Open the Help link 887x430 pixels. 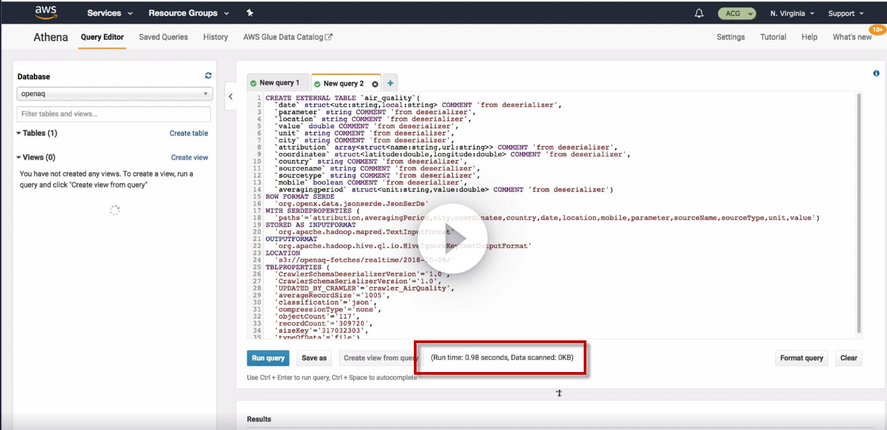(809, 37)
